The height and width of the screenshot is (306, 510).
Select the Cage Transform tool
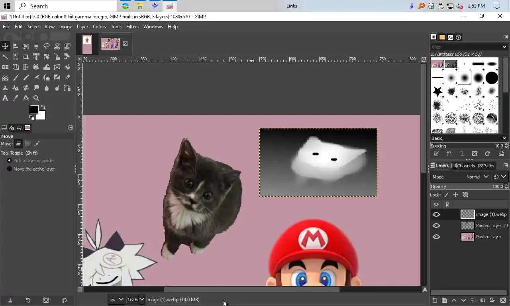pos(57,67)
